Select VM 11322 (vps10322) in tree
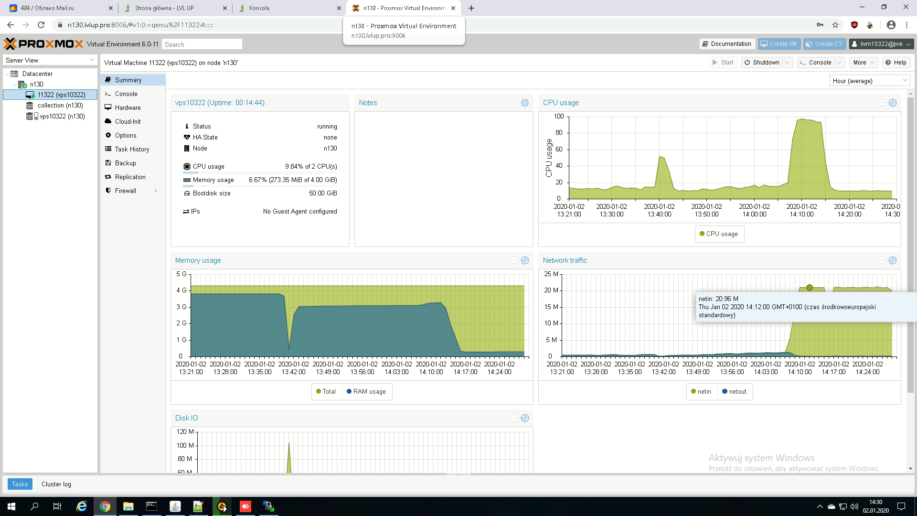 61,95
